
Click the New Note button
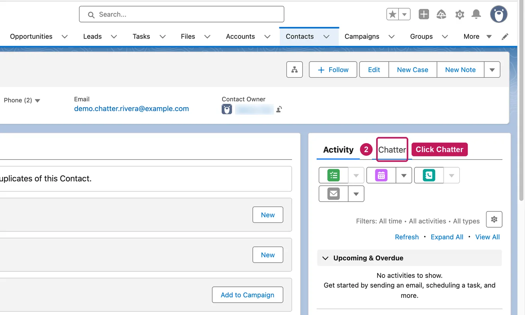460,70
